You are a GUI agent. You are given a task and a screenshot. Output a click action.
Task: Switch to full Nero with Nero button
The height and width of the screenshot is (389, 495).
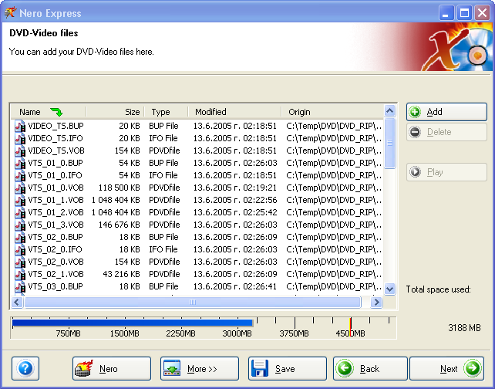(x=112, y=368)
